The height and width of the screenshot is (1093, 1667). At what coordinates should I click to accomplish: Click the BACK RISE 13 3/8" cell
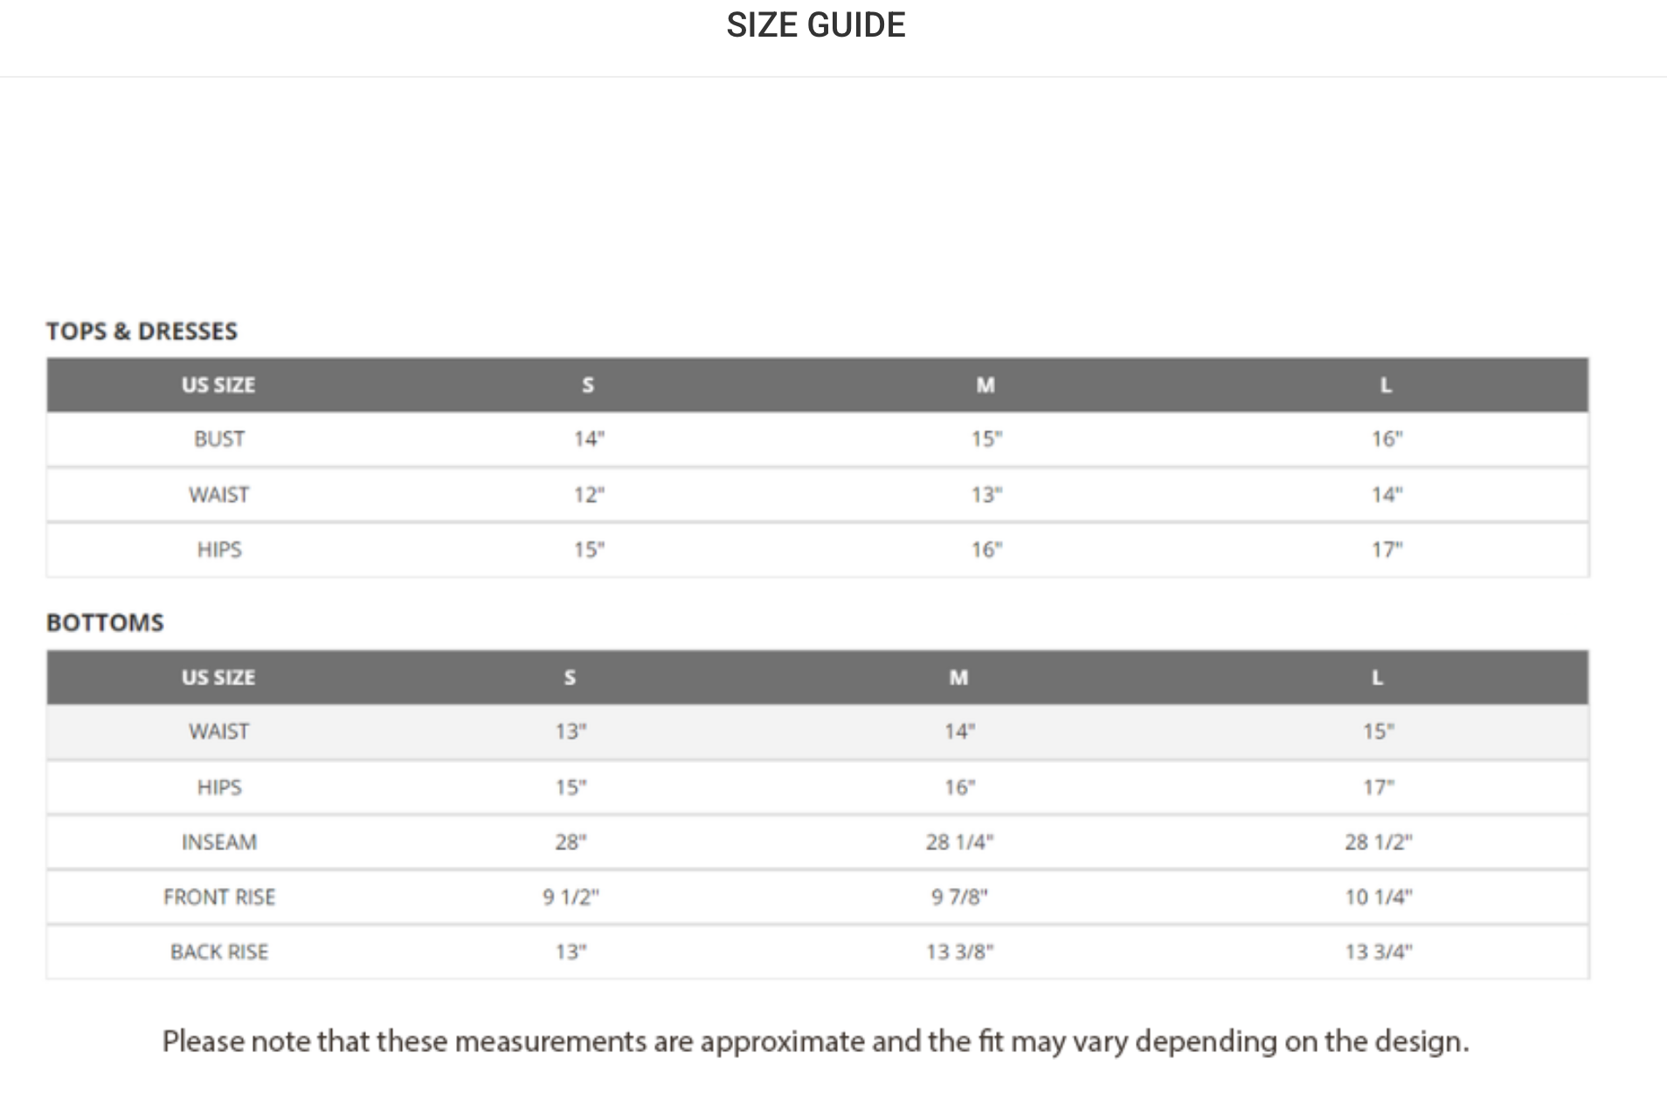959,952
